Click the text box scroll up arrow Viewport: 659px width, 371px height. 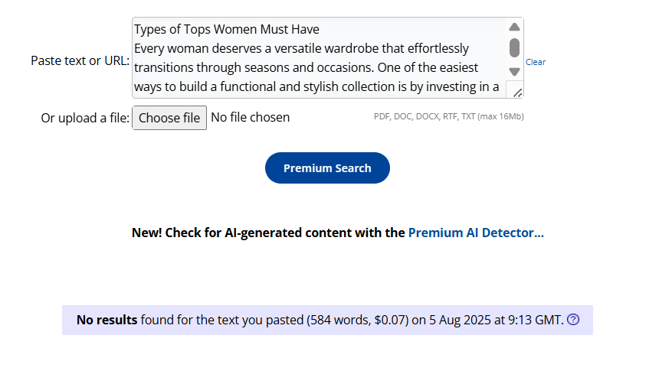coord(514,28)
